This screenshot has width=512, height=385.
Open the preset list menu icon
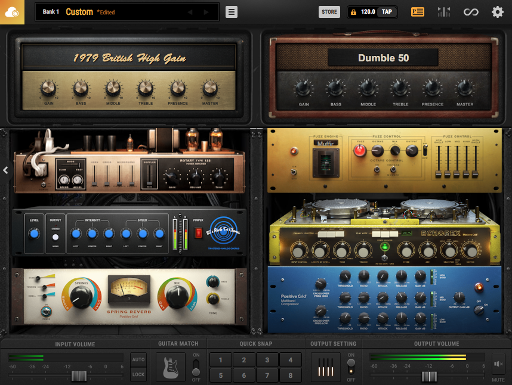[x=231, y=12]
